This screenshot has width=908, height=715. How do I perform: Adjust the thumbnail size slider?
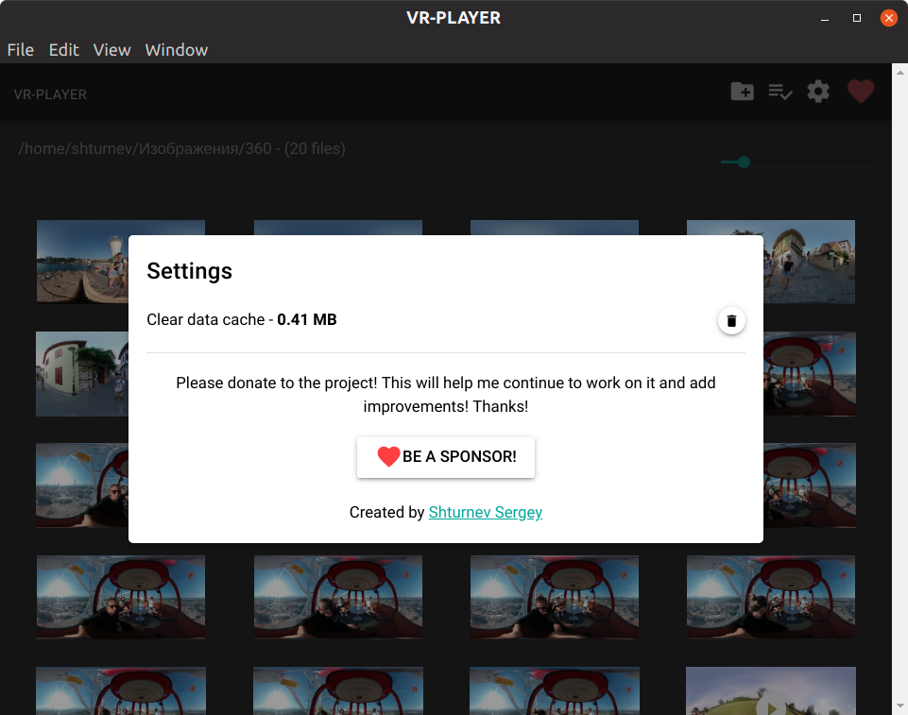tap(745, 162)
